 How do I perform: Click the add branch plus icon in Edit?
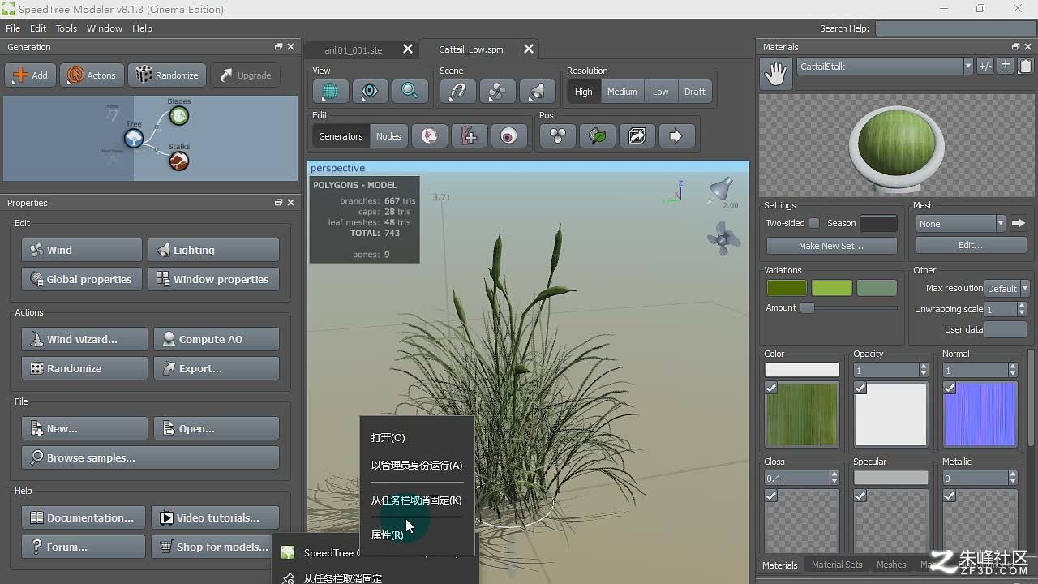pyautogui.click(x=469, y=136)
